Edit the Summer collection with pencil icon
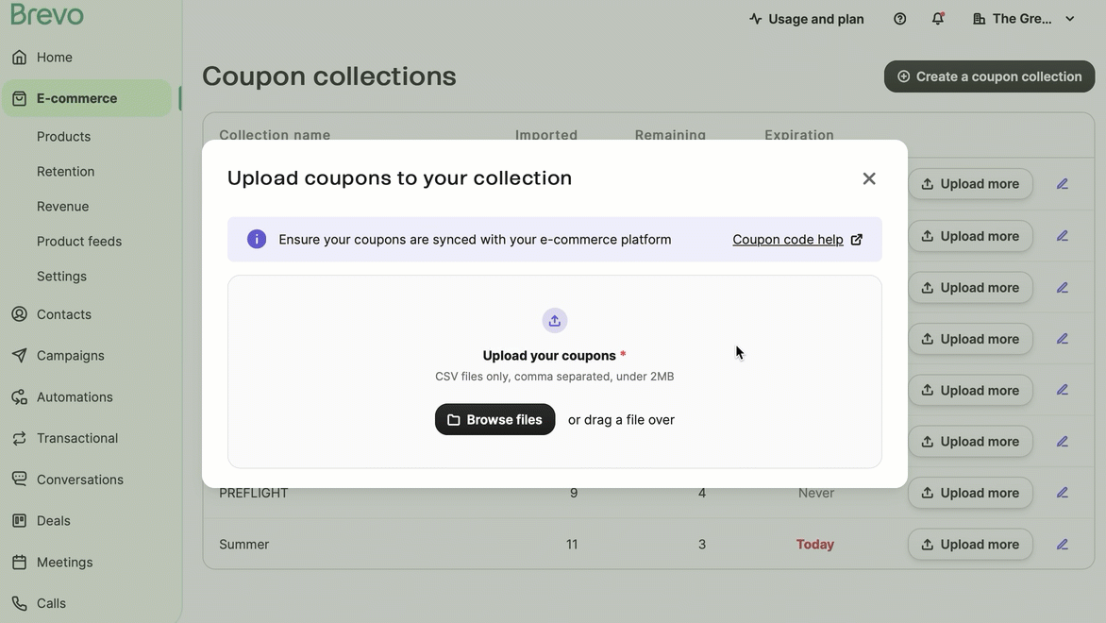This screenshot has height=623, width=1106. coord(1063,545)
